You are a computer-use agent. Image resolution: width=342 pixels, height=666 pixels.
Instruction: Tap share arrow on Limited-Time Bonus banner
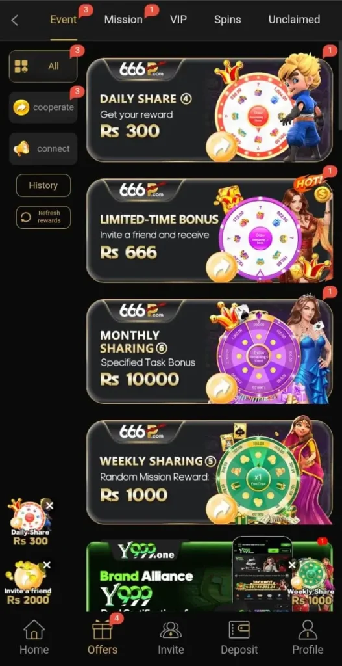tap(221, 267)
